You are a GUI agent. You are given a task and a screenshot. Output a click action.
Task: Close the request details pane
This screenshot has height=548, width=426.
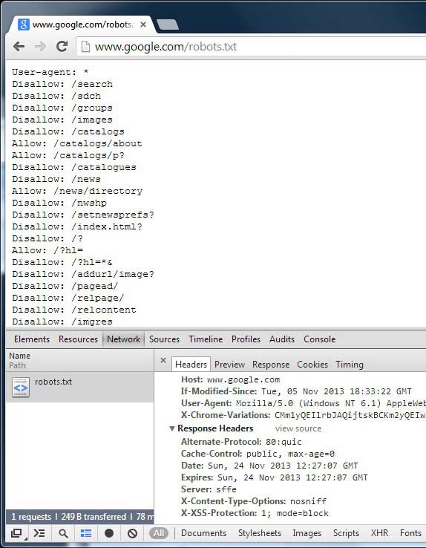pyautogui.click(x=163, y=360)
